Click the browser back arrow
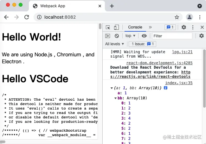Viewport: 206px width, 144px height. coord(6,17)
